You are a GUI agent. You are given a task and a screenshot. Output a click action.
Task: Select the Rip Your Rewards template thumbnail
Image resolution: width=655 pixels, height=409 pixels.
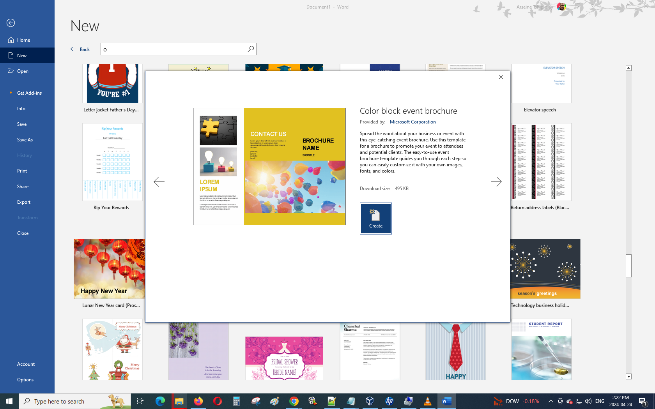[112, 162]
